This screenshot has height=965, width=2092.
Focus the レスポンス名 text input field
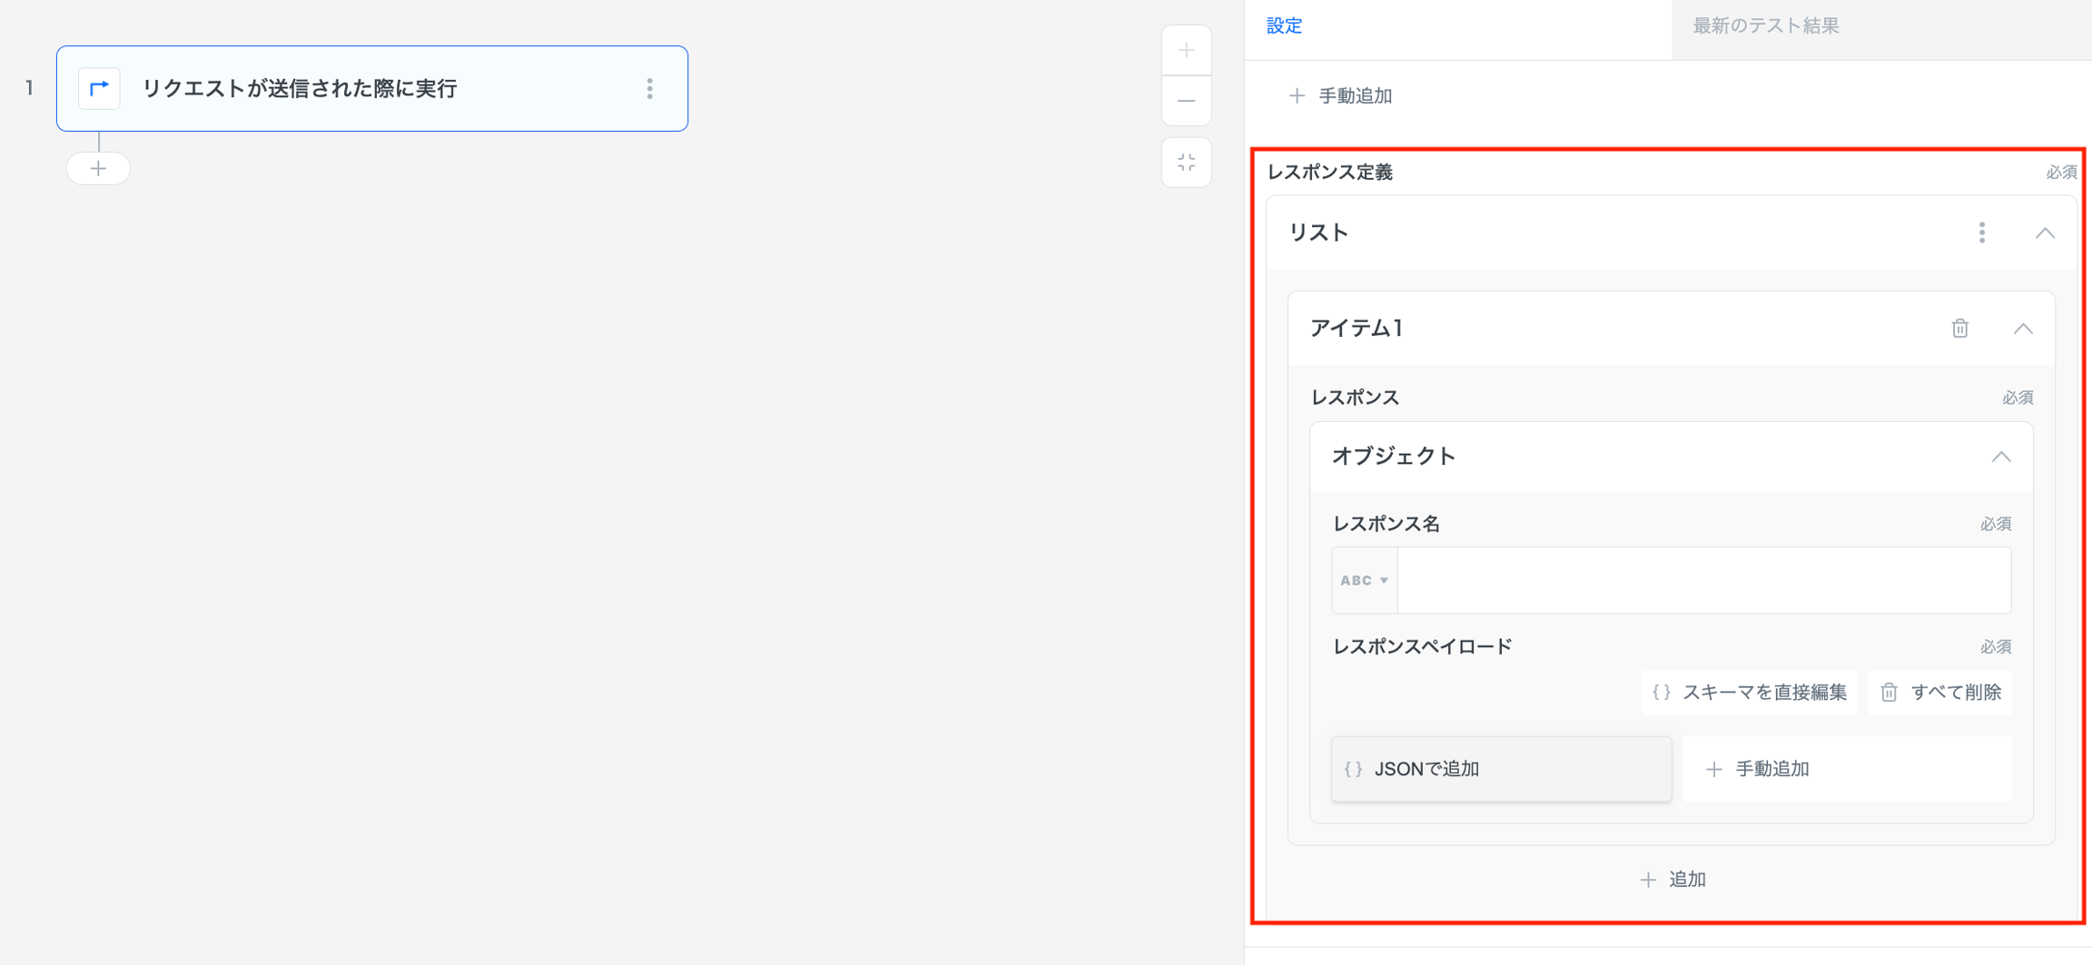(1703, 581)
